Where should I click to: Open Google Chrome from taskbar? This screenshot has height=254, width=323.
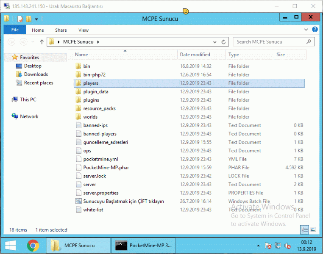tap(33, 246)
